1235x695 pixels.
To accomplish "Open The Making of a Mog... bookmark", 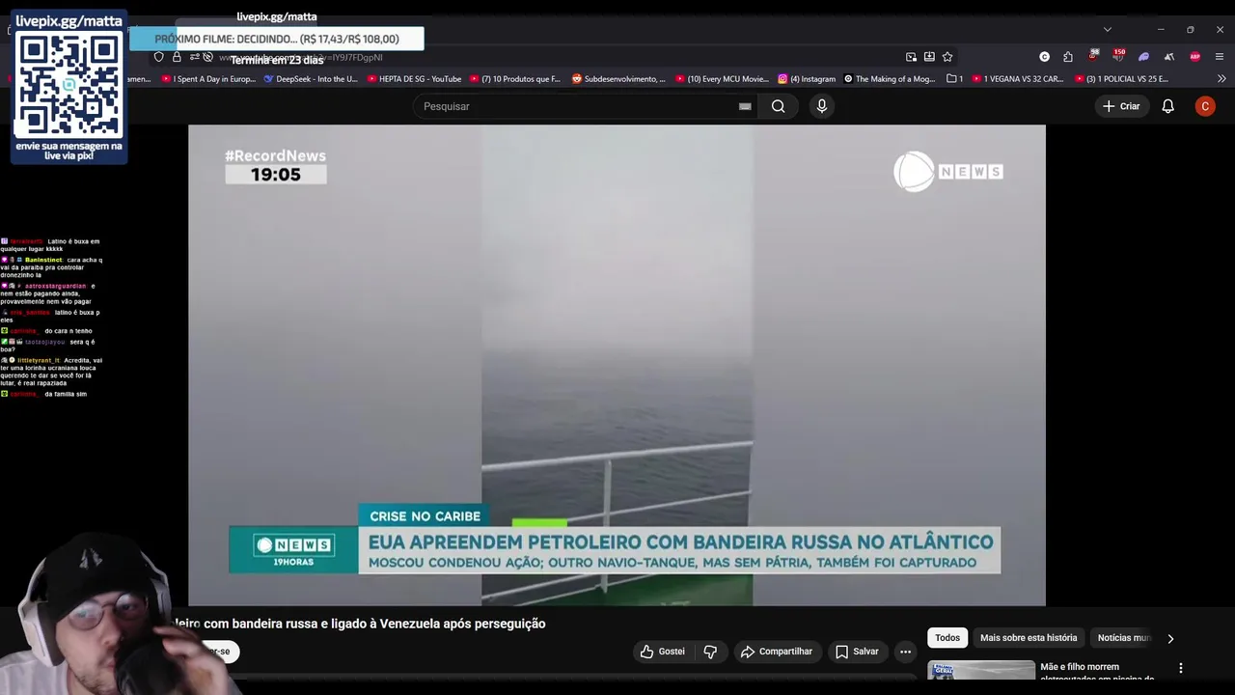I will tap(890, 79).
